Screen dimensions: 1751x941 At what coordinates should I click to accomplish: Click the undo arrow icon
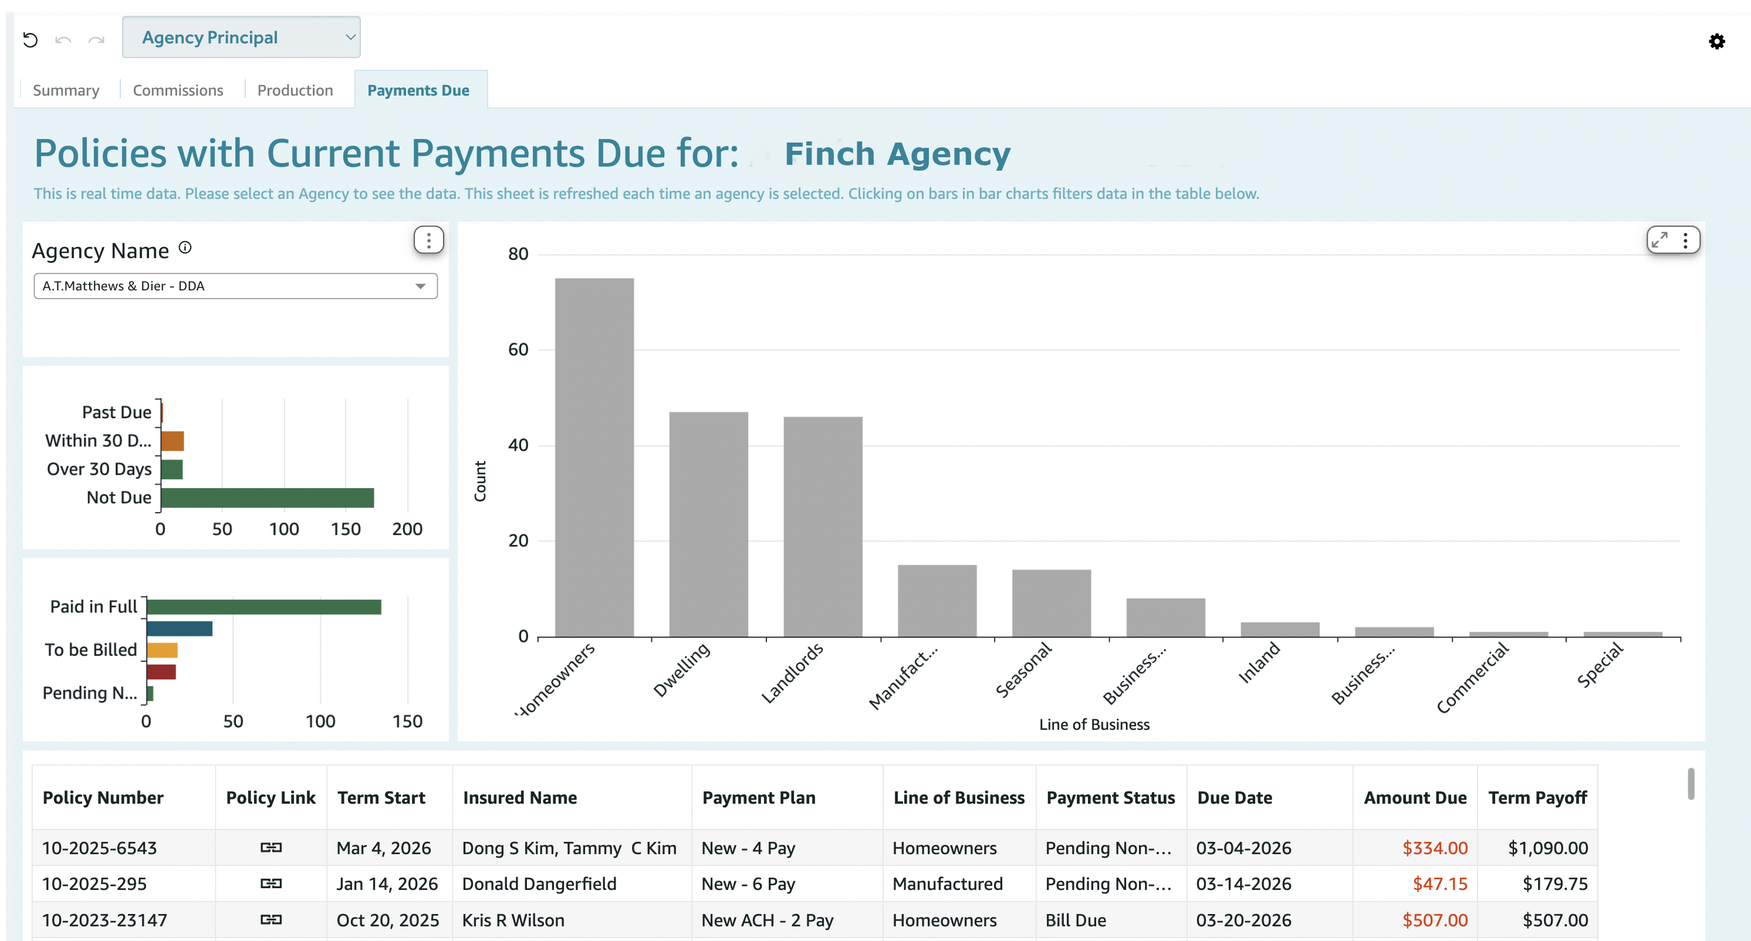pyautogui.click(x=63, y=40)
